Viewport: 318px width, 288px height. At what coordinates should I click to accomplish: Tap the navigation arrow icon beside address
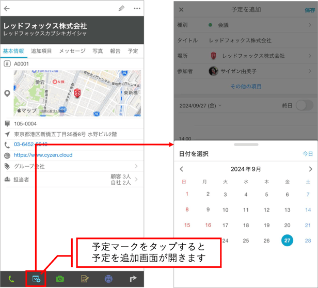point(7,134)
